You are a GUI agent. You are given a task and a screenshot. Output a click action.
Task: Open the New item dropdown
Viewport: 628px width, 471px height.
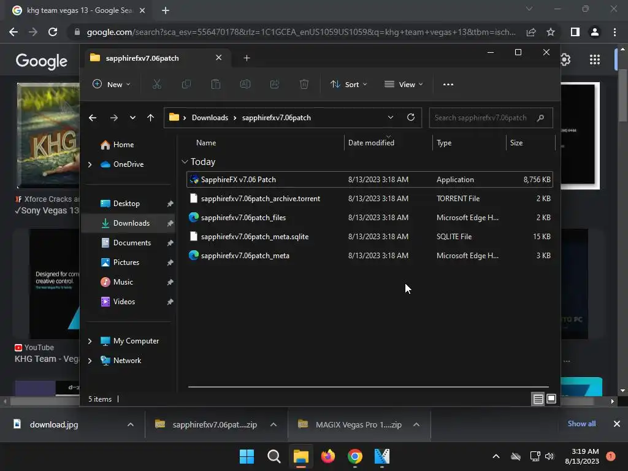click(x=112, y=84)
